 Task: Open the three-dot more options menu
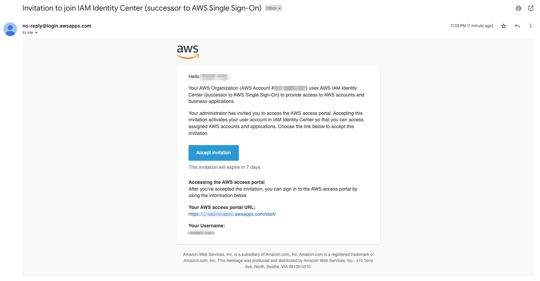530,26
